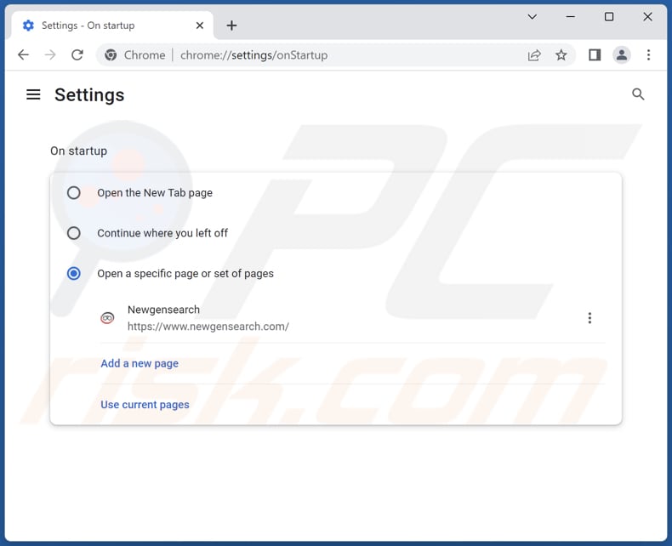
Task: Select Continue where you left off
Action: pyautogui.click(x=74, y=233)
